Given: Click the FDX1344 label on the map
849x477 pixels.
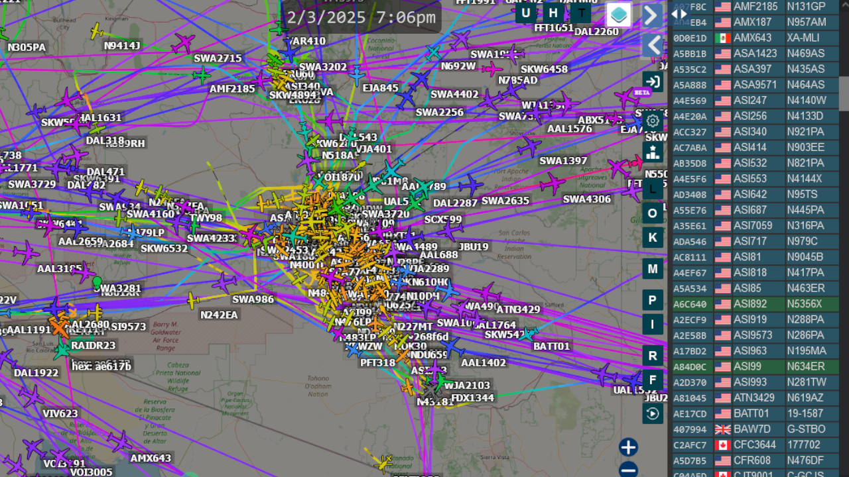Looking at the screenshot, I should coord(472,398).
